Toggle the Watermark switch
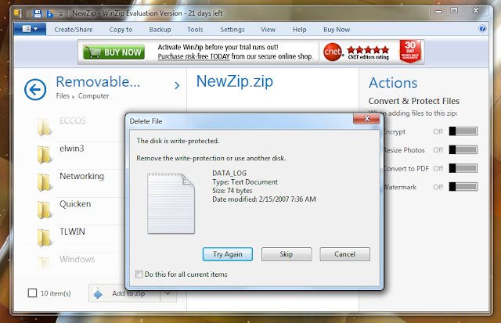Screen dimensions: 501x323 [463, 187]
